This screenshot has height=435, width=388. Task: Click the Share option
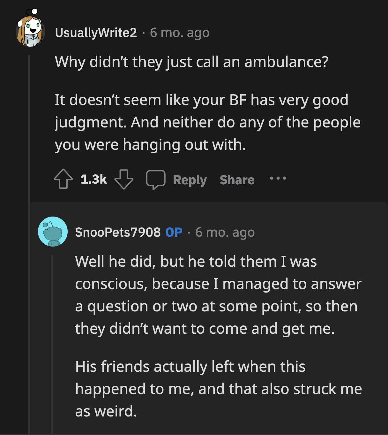(237, 179)
